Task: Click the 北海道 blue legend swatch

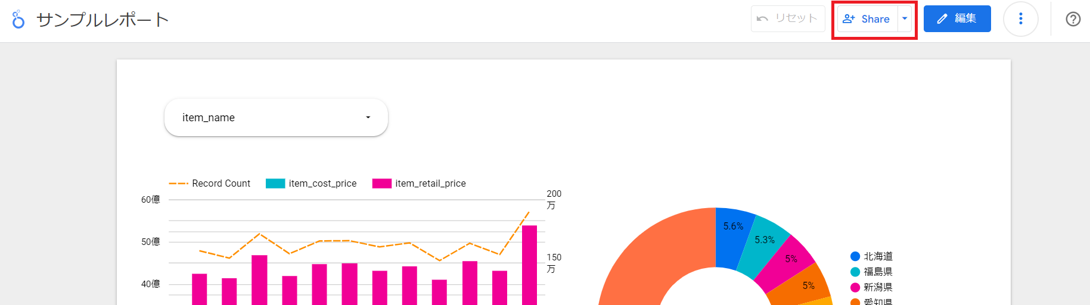Action: pos(855,256)
